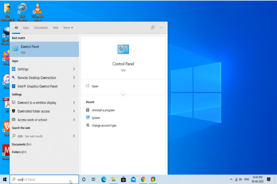Expand the Settings app result arrow

point(74,69)
